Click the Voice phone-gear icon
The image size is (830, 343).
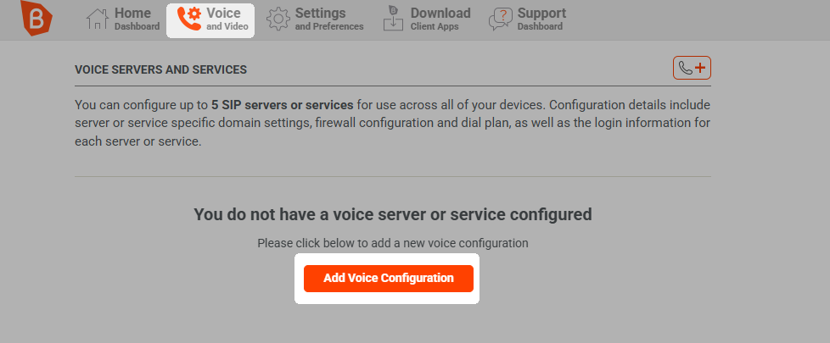[x=189, y=19]
